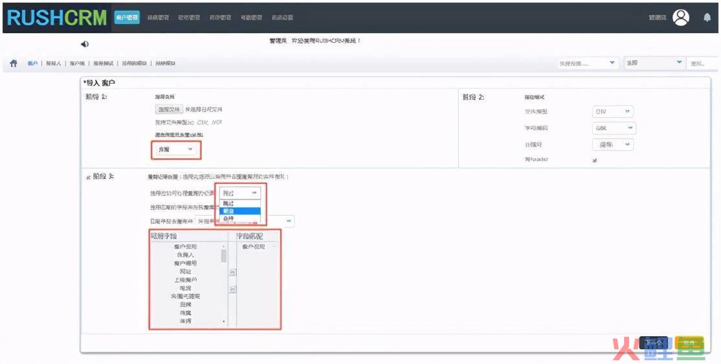Open the second top navigation menu item
Screen dimensions: 721x364
159,17
